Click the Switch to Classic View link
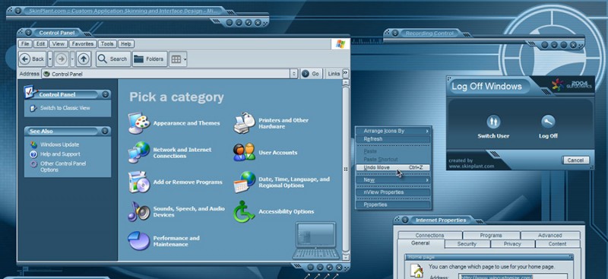Screen dimensions: 608x279 click(x=65, y=108)
